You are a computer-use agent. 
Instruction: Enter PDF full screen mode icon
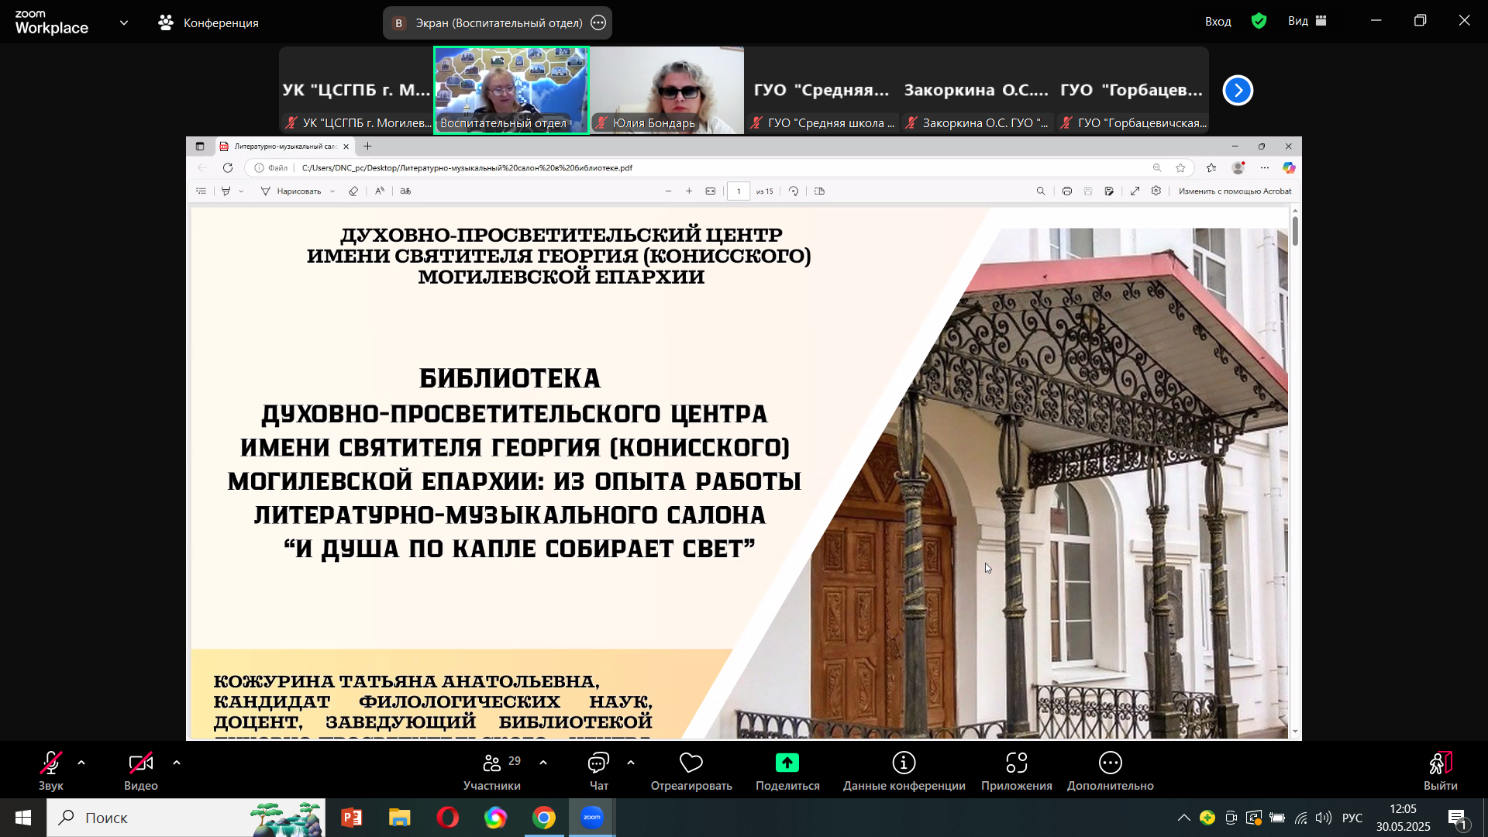pyautogui.click(x=1135, y=191)
